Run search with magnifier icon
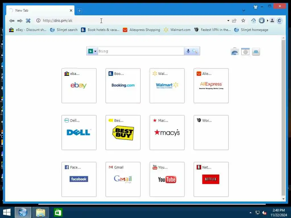 [195, 51]
